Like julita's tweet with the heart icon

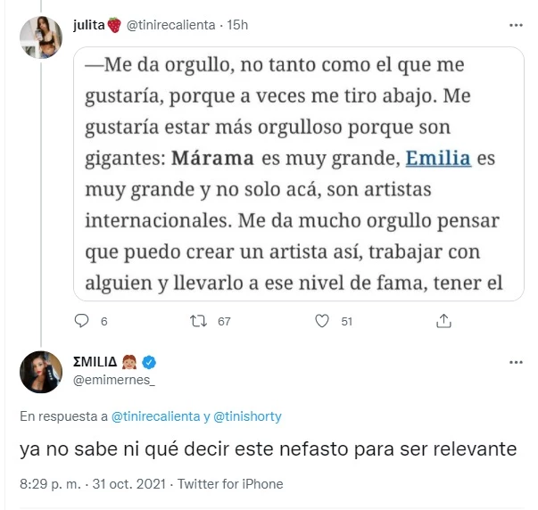click(x=323, y=321)
